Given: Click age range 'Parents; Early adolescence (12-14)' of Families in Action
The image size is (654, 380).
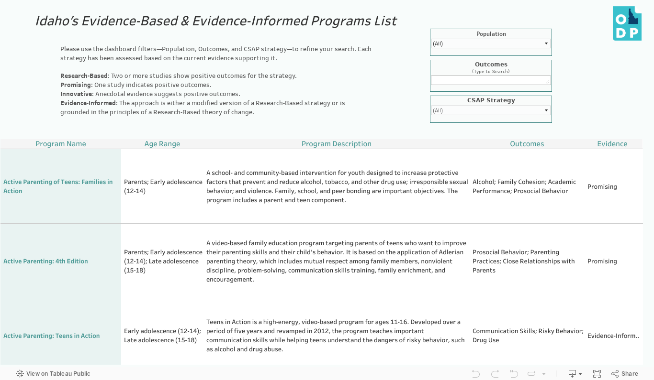Looking at the screenshot, I should point(163,186).
